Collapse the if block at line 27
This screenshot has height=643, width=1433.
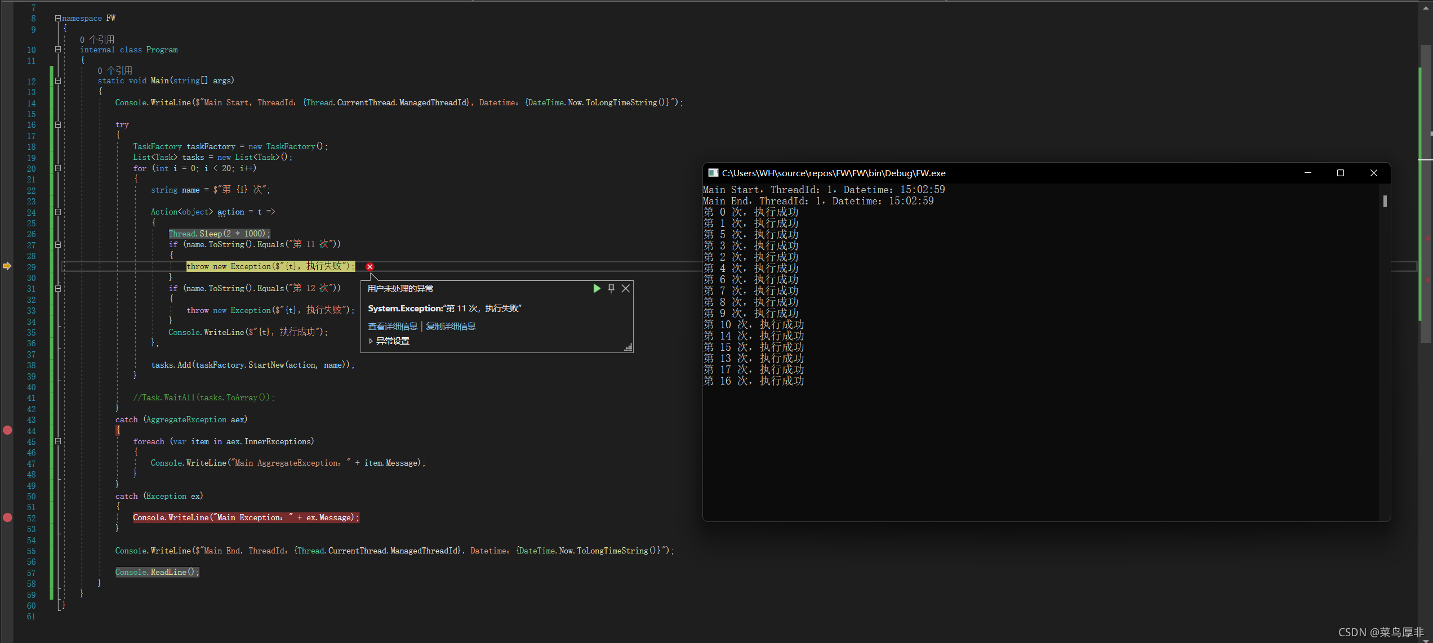pyautogui.click(x=57, y=244)
